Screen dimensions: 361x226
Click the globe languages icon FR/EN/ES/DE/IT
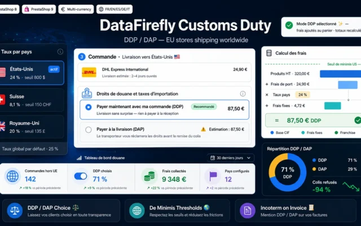[x=101, y=9]
